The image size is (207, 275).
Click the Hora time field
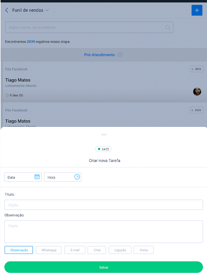[63, 177]
